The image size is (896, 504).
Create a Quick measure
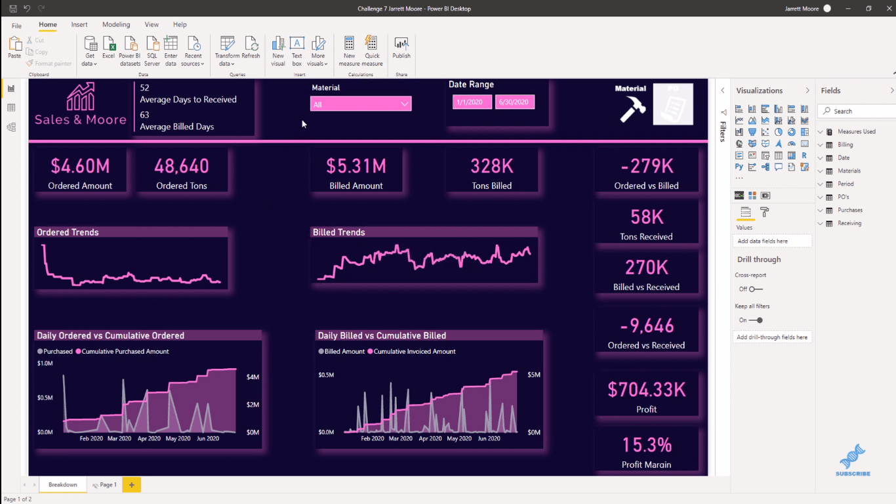pyautogui.click(x=372, y=51)
